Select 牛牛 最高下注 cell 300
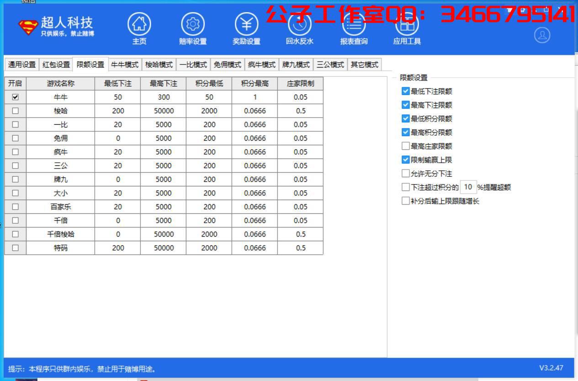This screenshot has width=578, height=381. coord(164,97)
